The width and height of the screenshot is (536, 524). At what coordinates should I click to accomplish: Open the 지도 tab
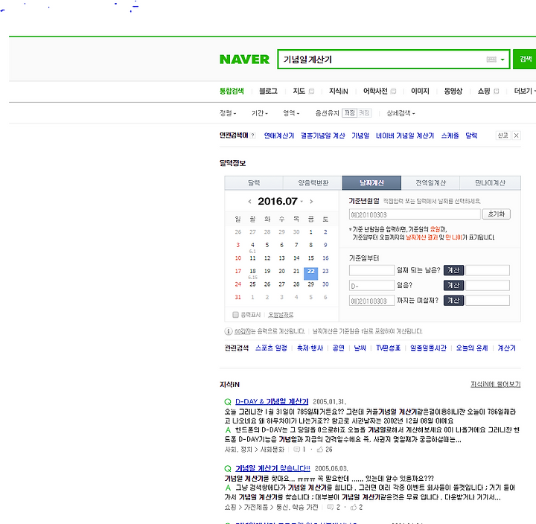299,91
